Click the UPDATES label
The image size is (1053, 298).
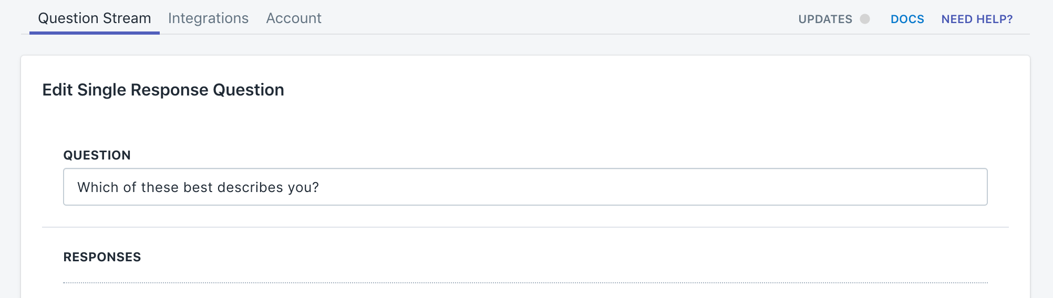coord(825,19)
